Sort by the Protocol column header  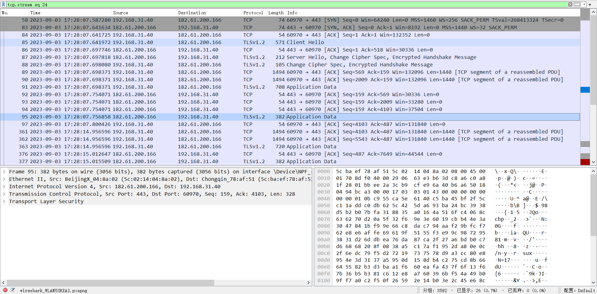click(254, 13)
